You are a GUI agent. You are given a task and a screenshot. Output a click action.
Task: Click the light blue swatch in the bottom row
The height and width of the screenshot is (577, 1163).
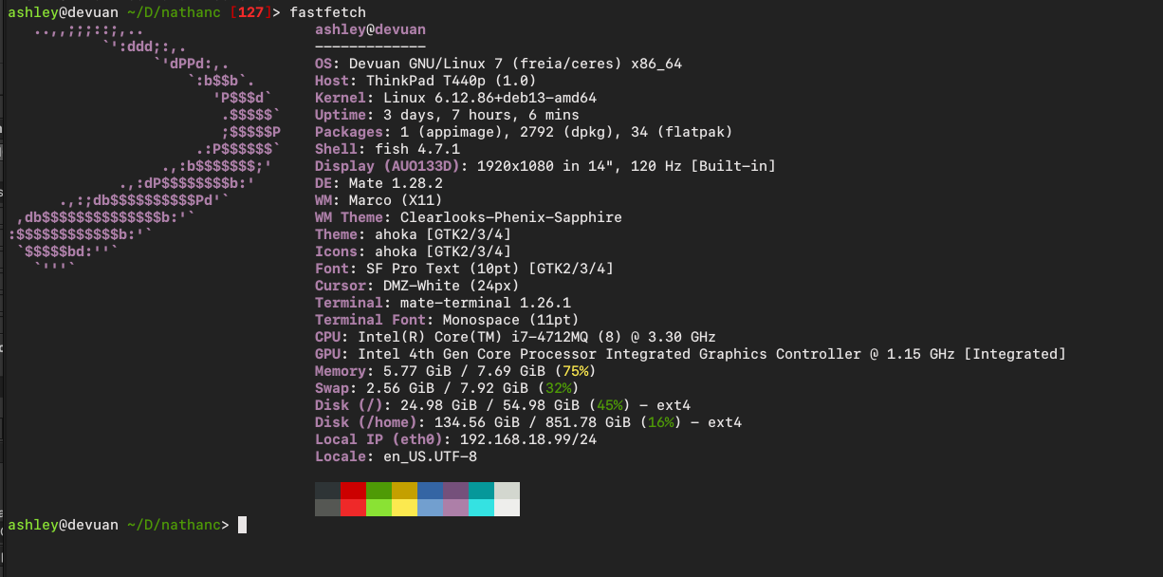[x=430, y=508]
